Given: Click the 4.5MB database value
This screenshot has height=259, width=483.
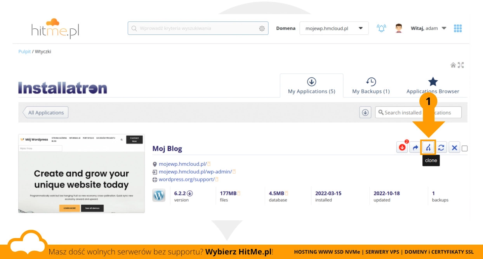Looking at the screenshot, I should pyautogui.click(x=276, y=193).
